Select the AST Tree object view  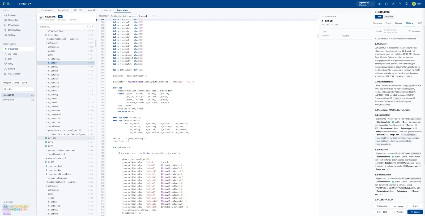18,54
